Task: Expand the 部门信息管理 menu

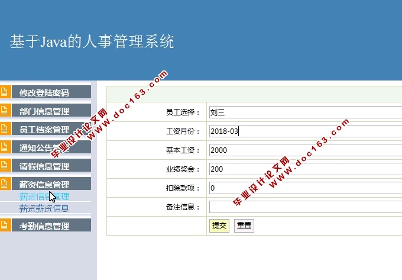Action: coord(51,110)
